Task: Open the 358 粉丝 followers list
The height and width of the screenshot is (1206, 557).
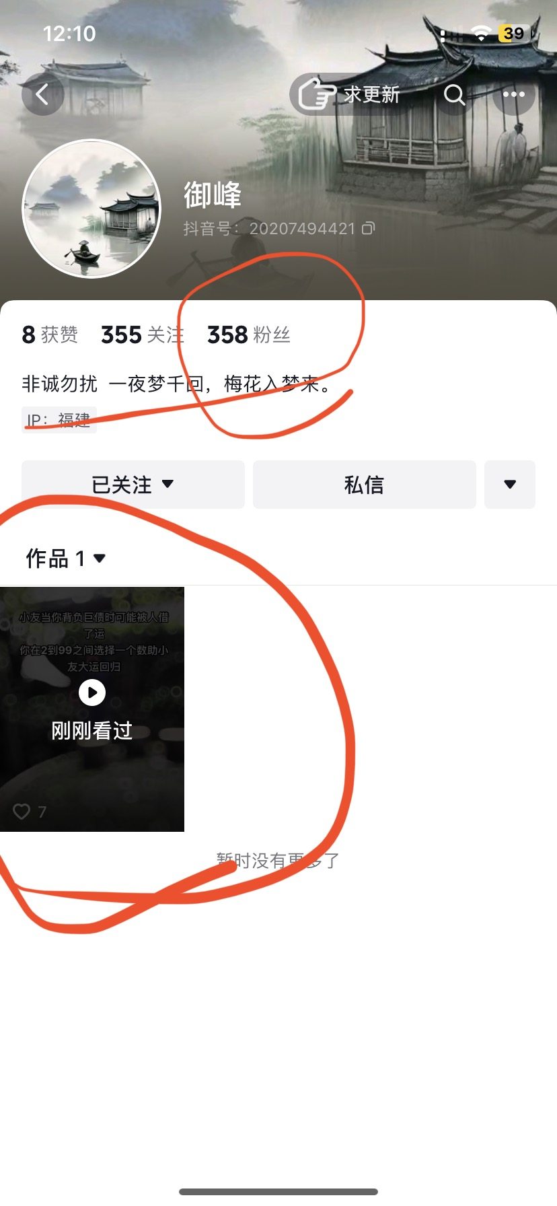Action: click(249, 334)
